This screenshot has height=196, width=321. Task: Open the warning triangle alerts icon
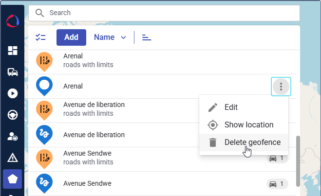click(x=13, y=158)
